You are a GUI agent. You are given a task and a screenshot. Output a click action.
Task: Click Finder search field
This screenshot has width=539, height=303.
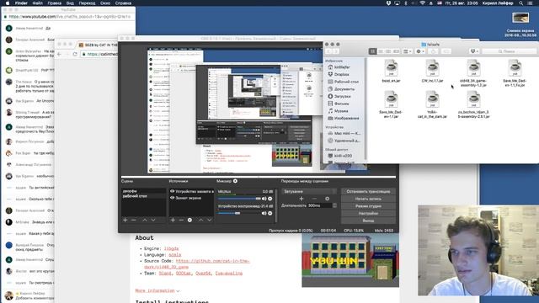pos(509,51)
